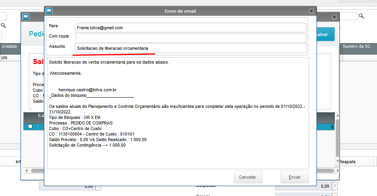
Task: Click the Assunto subject field
Action: pyautogui.click(x=190, y=48)
